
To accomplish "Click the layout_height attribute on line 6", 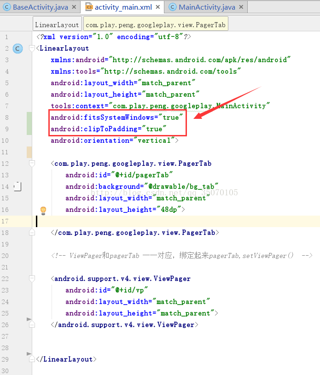I will pyautogui.click(x=125, y=94).
